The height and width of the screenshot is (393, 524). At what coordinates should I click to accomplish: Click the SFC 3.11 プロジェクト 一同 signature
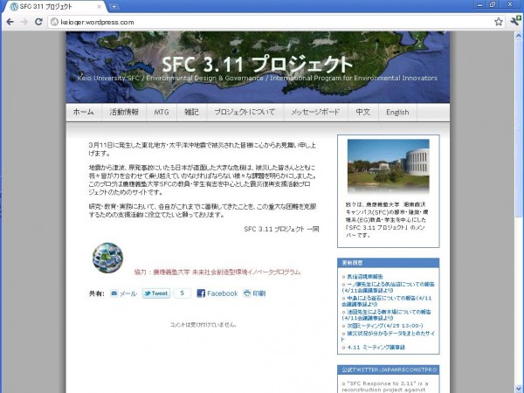click(x=281, y=229)
